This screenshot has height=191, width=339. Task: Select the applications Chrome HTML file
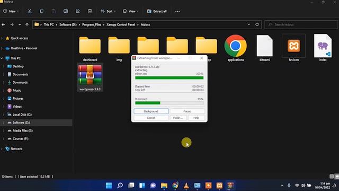click(236, 48)
